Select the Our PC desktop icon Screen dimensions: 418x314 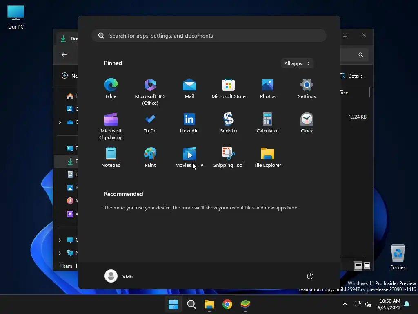(x=16, y=17)
